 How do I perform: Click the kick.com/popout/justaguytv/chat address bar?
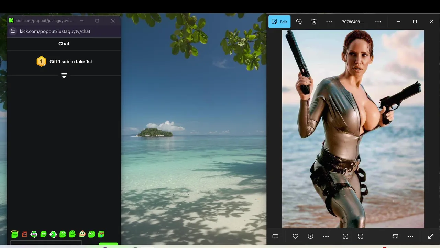pyautogui.click(x=55, y=31)
